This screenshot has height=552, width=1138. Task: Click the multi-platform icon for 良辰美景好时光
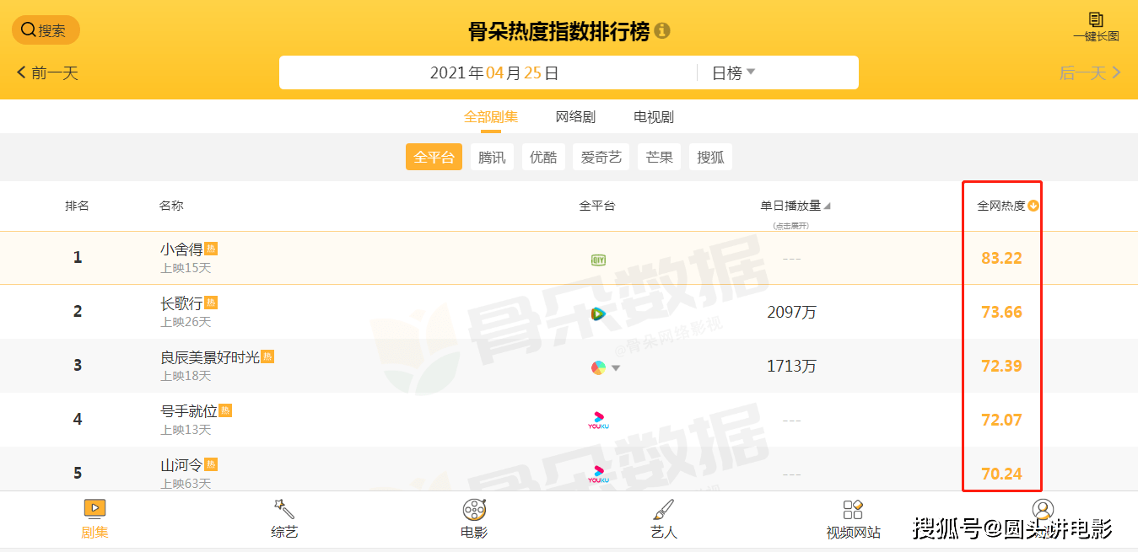tap(598, 367)
